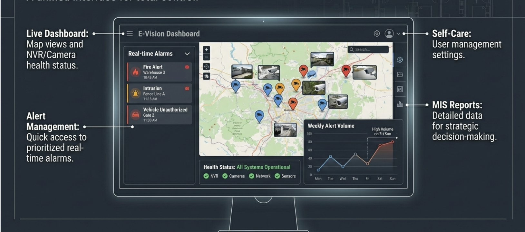Zoom in on the map with plus button
This screenshot has height=232, width=525.
[x=207, y=50]
